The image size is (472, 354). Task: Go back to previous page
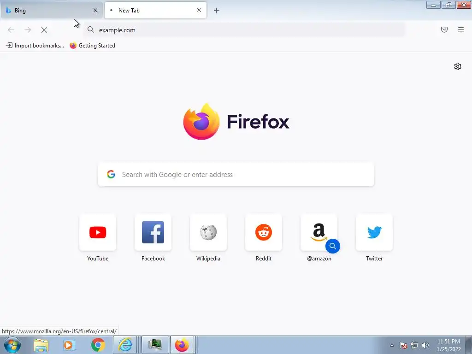(11, 30)
